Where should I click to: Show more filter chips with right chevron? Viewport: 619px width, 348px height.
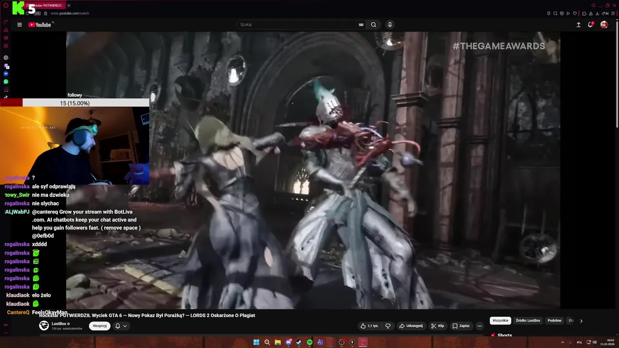pos(581,320)
